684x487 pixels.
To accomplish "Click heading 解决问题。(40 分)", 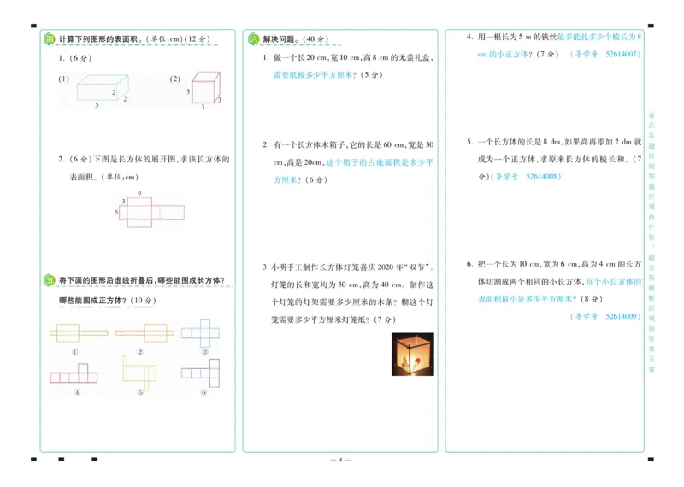I will coord(295,39).
